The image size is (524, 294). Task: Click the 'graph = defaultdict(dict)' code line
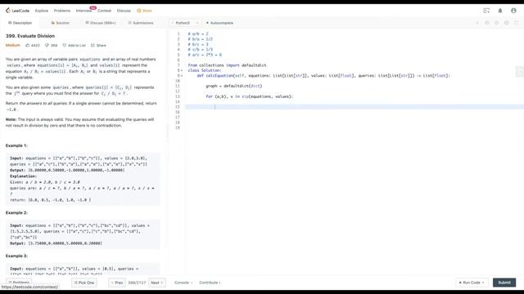234,86
